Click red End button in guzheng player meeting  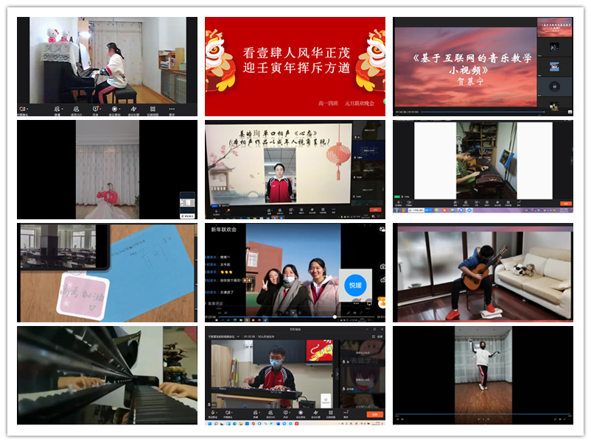click(x=564, y=203)
